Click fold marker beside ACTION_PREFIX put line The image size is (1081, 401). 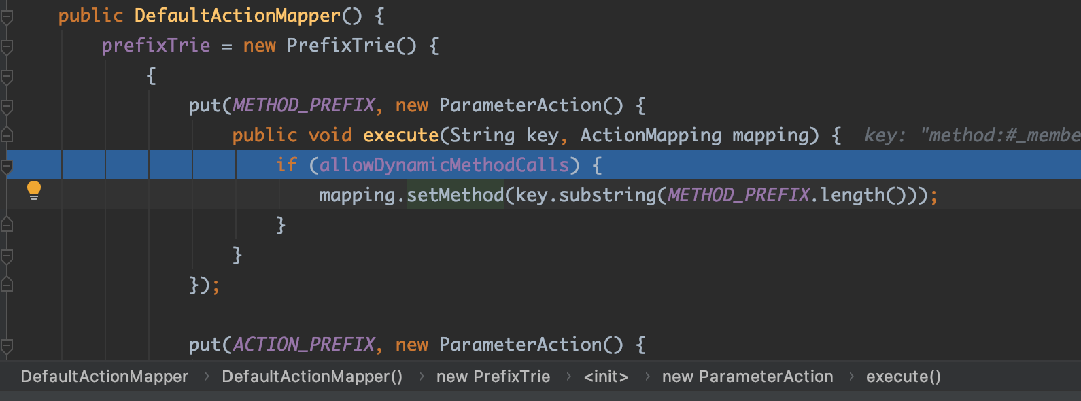click(x=7, y=346)
